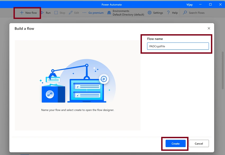Click the Help question mark icon

click(x=168, y=13)
